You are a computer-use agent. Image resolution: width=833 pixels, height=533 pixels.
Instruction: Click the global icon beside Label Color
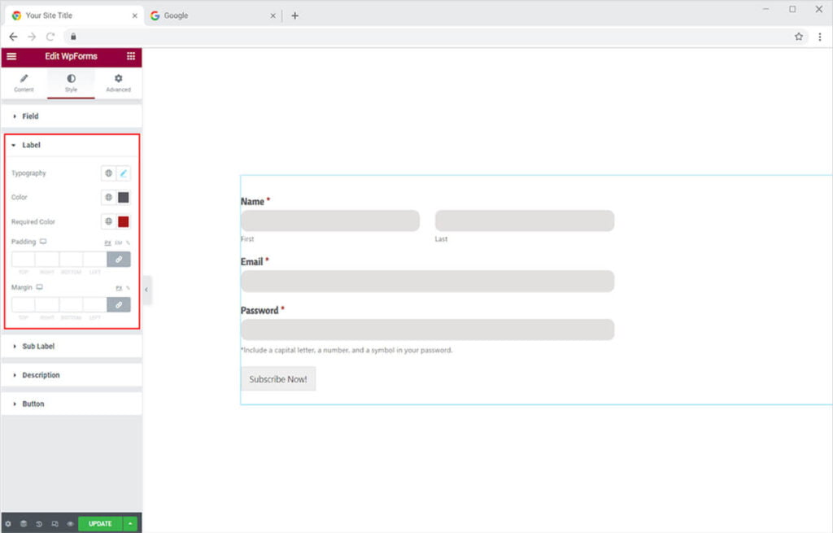[108, 198]
